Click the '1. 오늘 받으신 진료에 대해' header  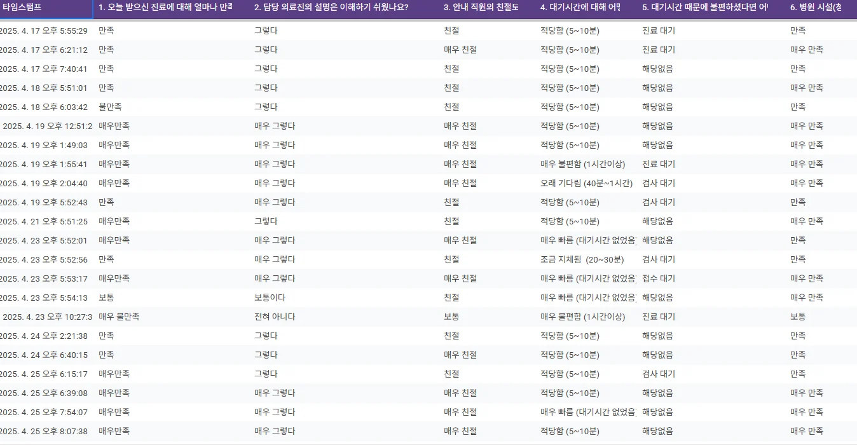(165, 8)
